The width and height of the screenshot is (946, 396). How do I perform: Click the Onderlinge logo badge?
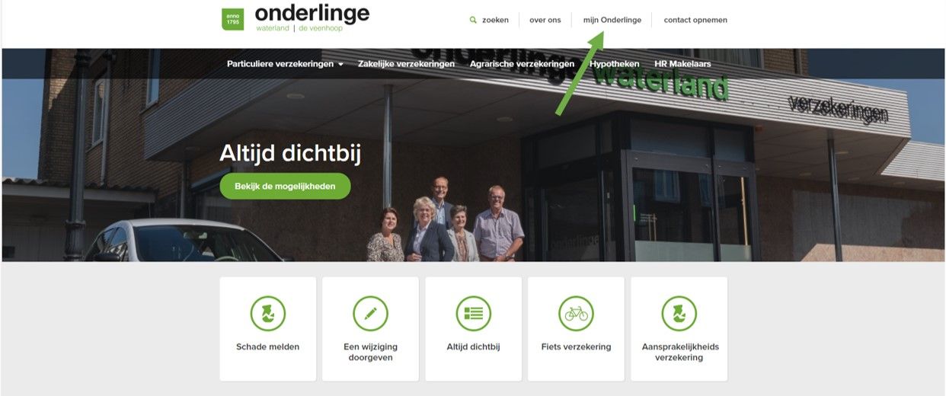232,19
